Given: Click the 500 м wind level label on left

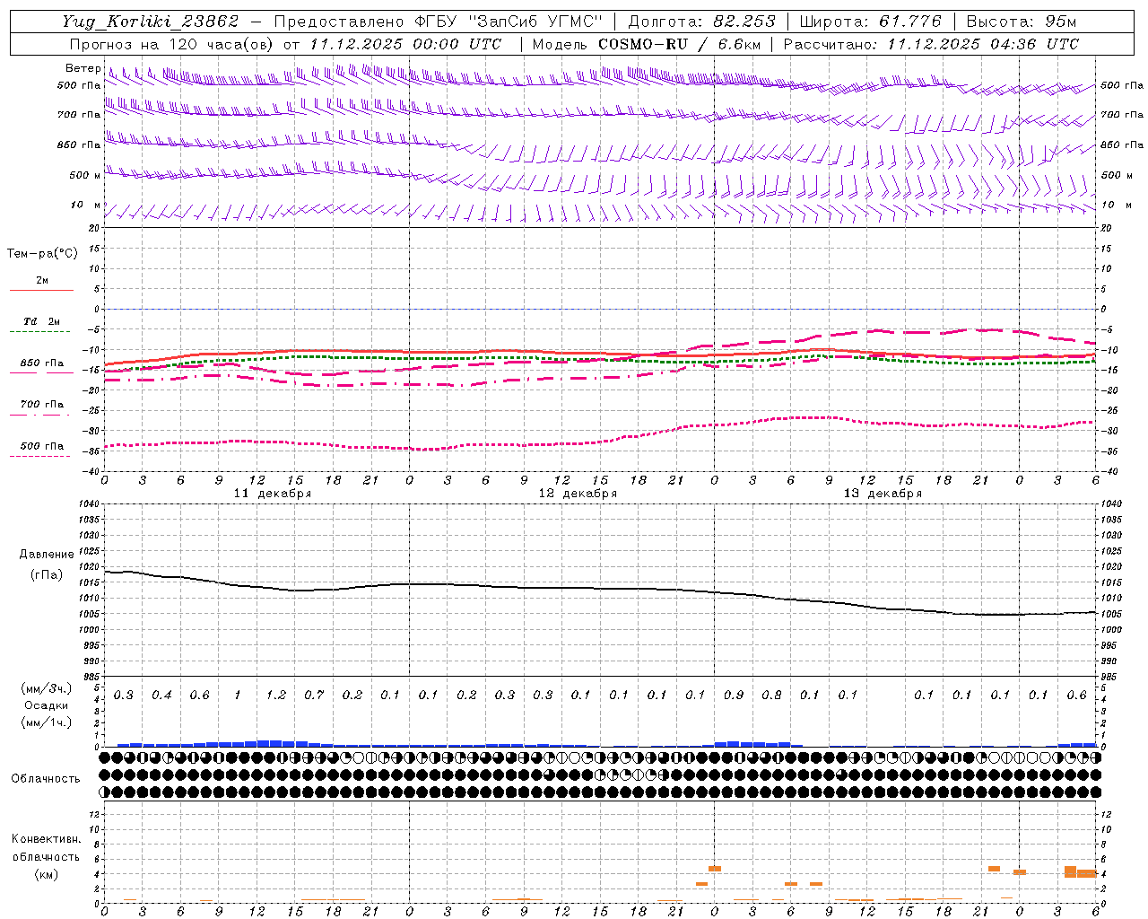Looking at the screenshot, I should pyautogui.click(x=85, y=175).
